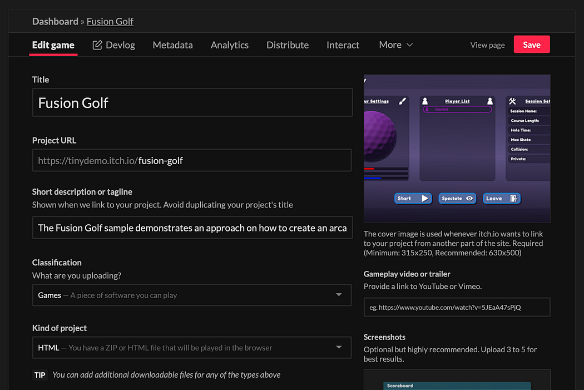Click the View page link
The image size is (584, 390).
click(488, 45)
